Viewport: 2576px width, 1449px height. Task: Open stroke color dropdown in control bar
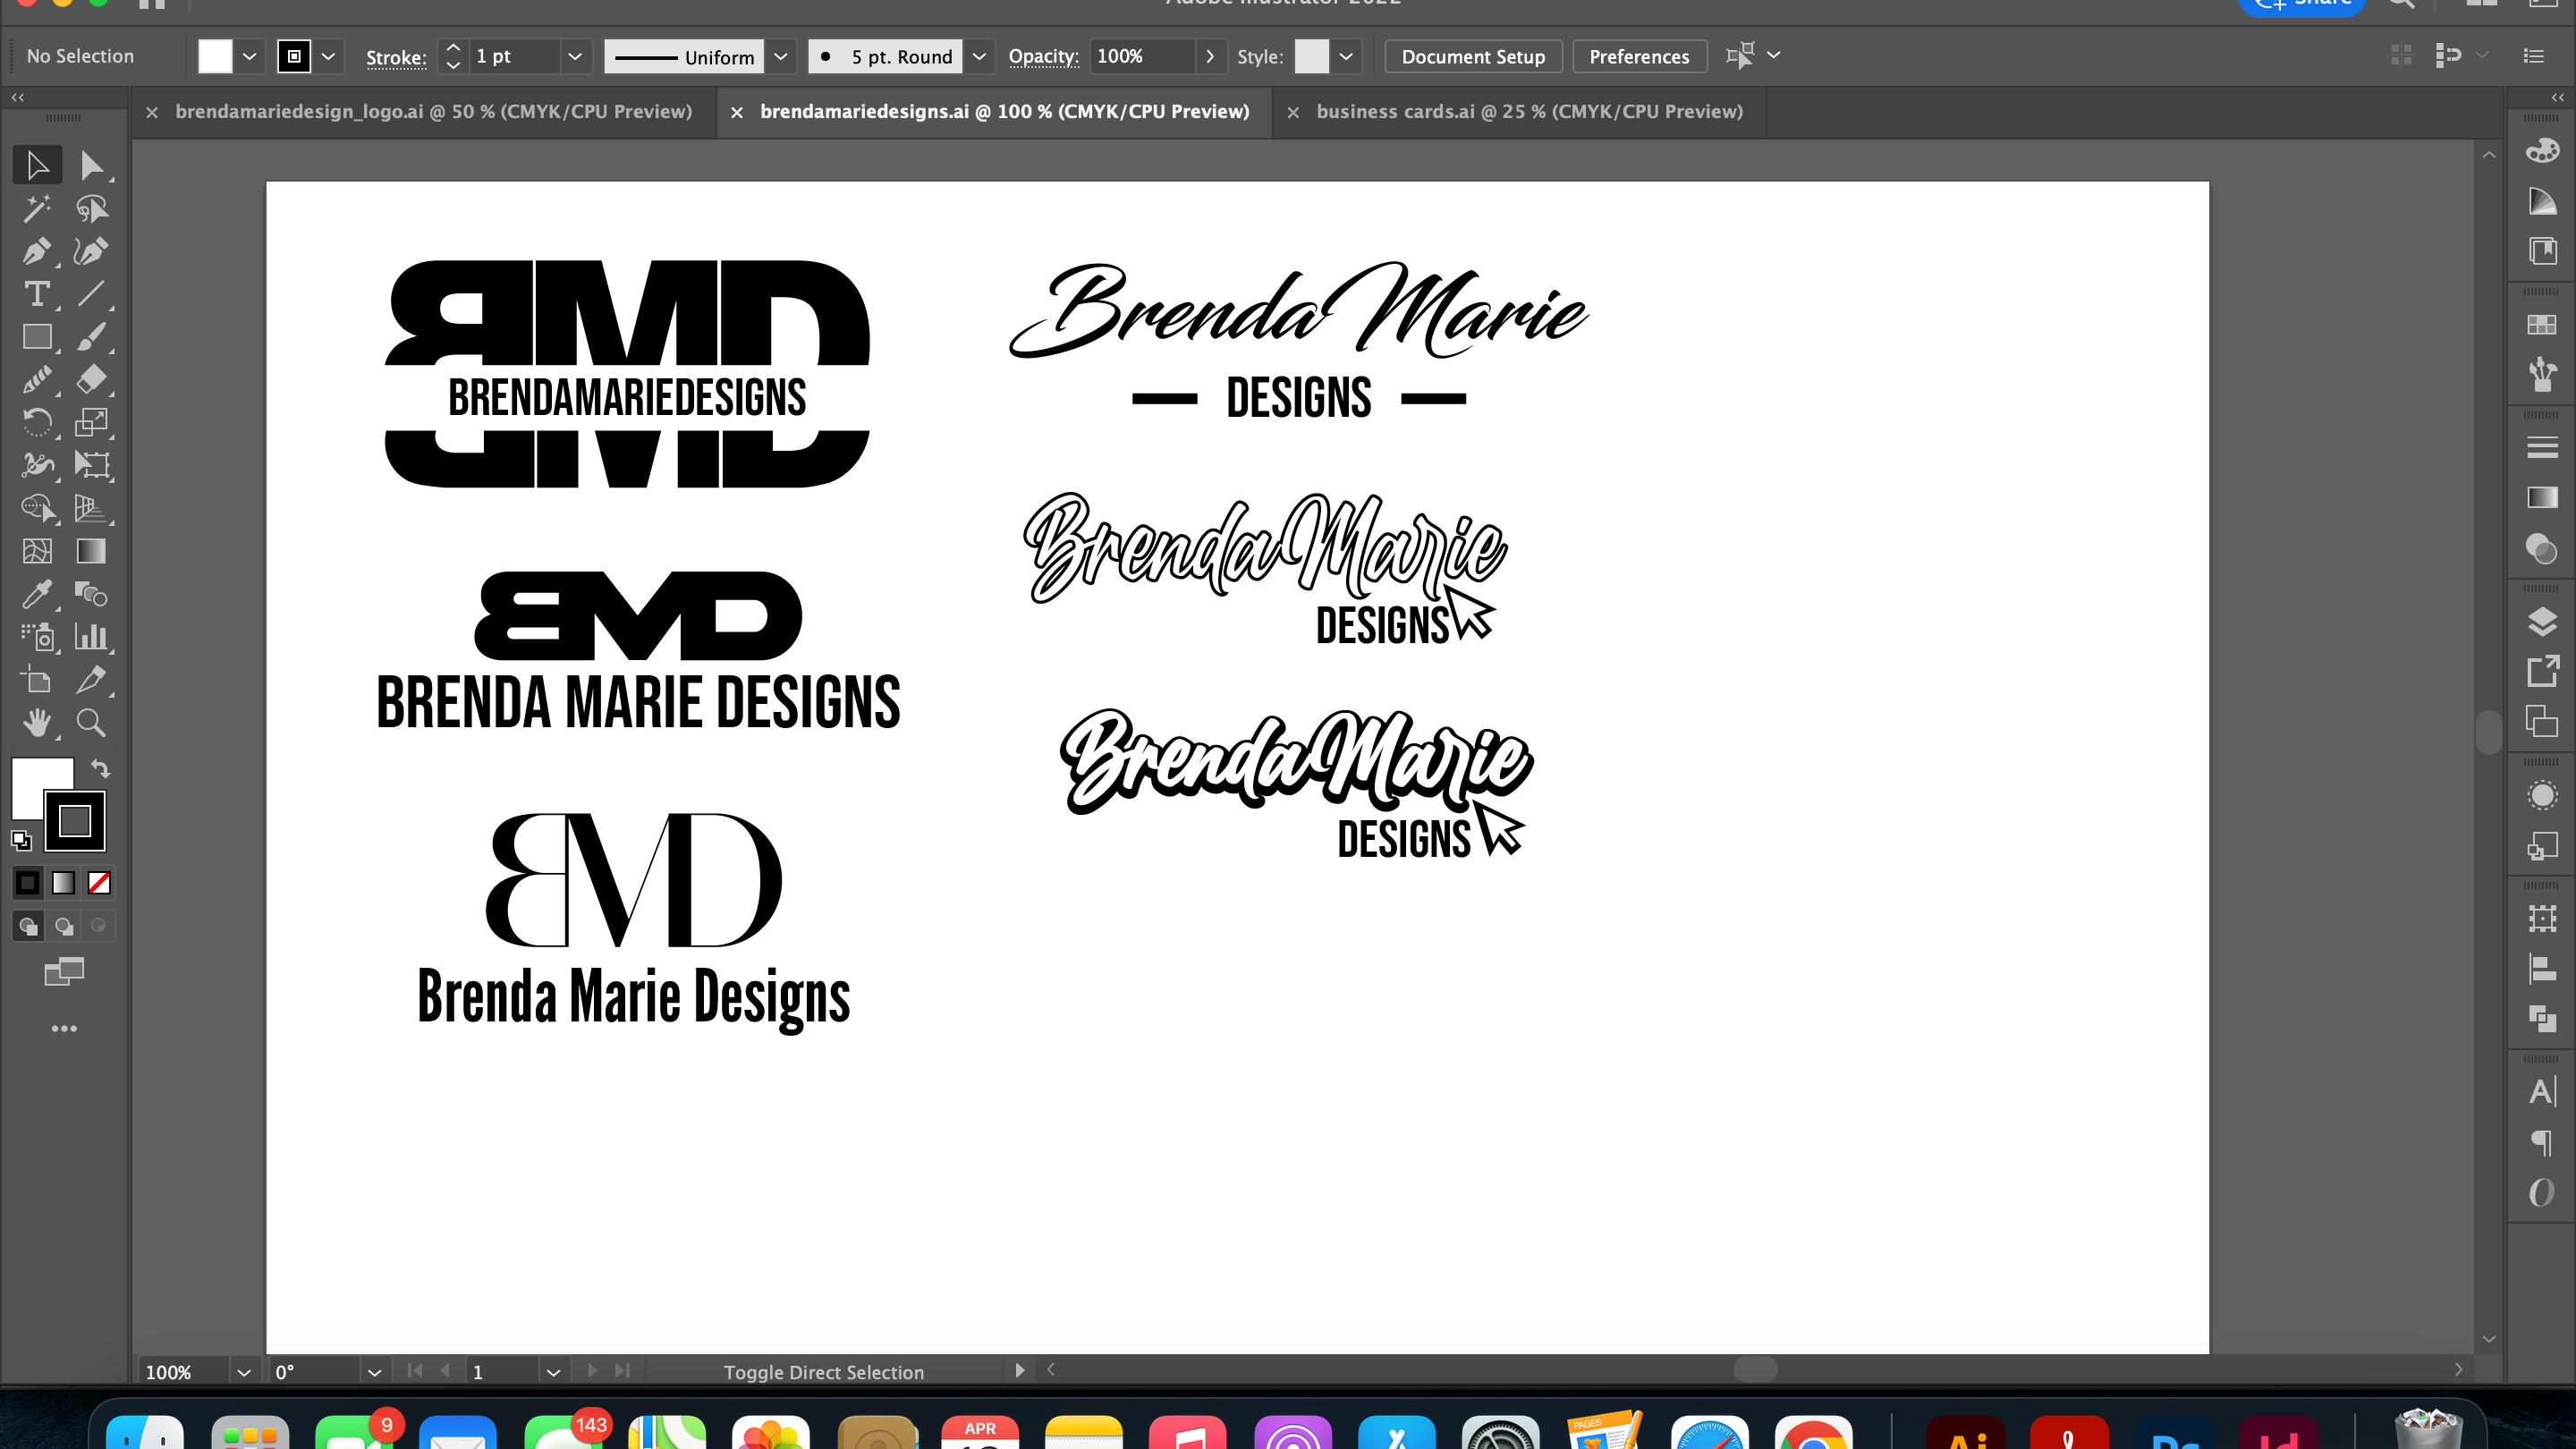(x=328, y=56)
